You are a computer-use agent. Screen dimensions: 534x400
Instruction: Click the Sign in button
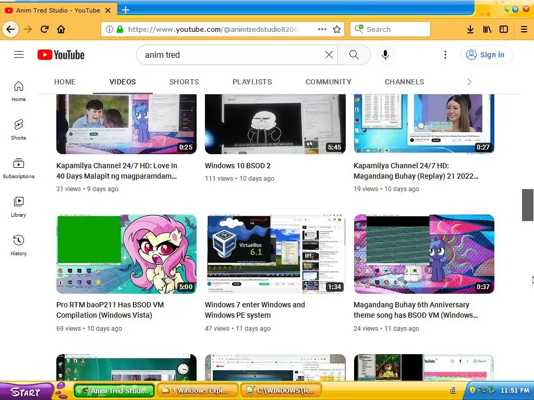pos(486,55)
